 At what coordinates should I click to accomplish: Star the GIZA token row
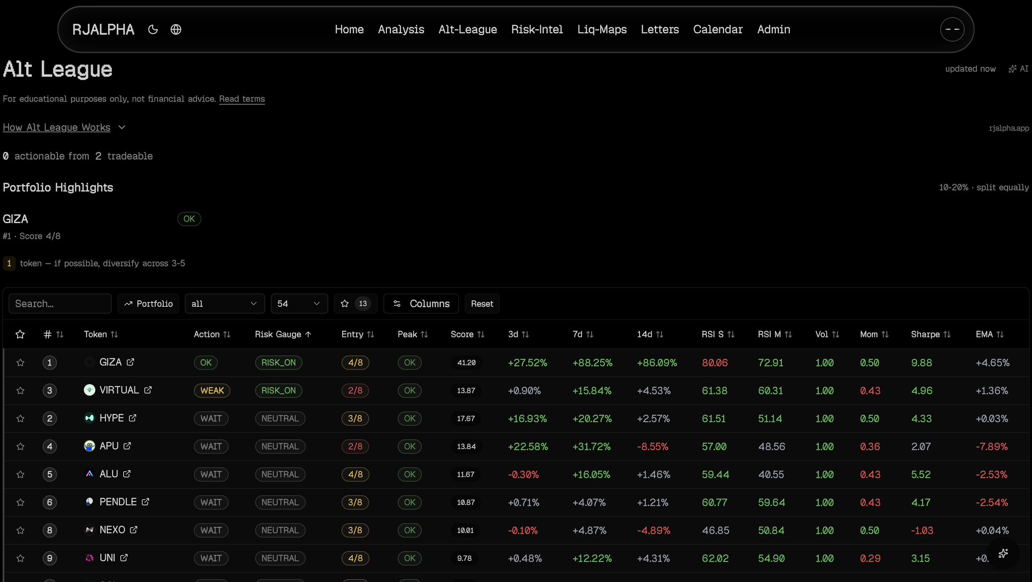pyautogui.click(x=21, y=363)
